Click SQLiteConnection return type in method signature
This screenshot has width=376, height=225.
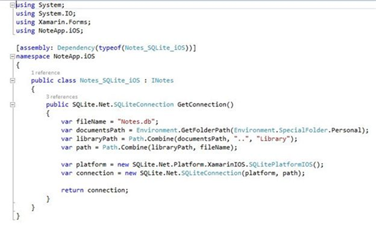(143, 104)
